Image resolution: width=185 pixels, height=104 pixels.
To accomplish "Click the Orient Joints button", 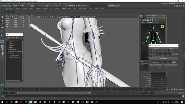I will pos(163,58).
